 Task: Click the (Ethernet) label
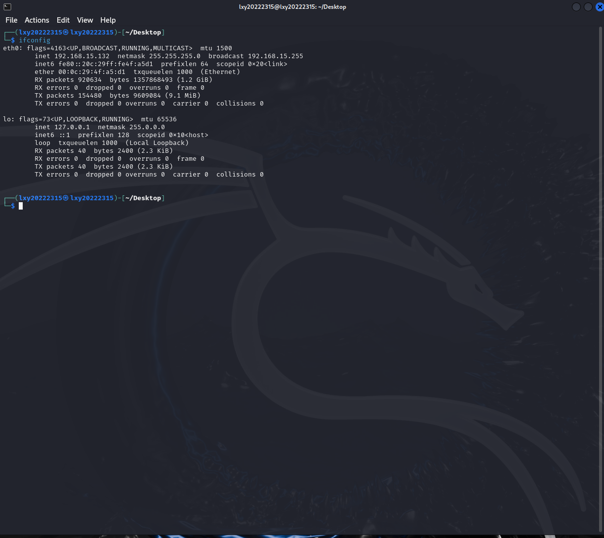pyautogui.click(x=220, y=72)
